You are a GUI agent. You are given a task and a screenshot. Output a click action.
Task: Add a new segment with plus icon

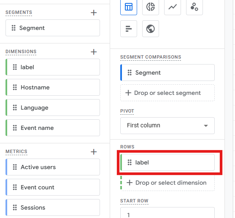point(94,13)
